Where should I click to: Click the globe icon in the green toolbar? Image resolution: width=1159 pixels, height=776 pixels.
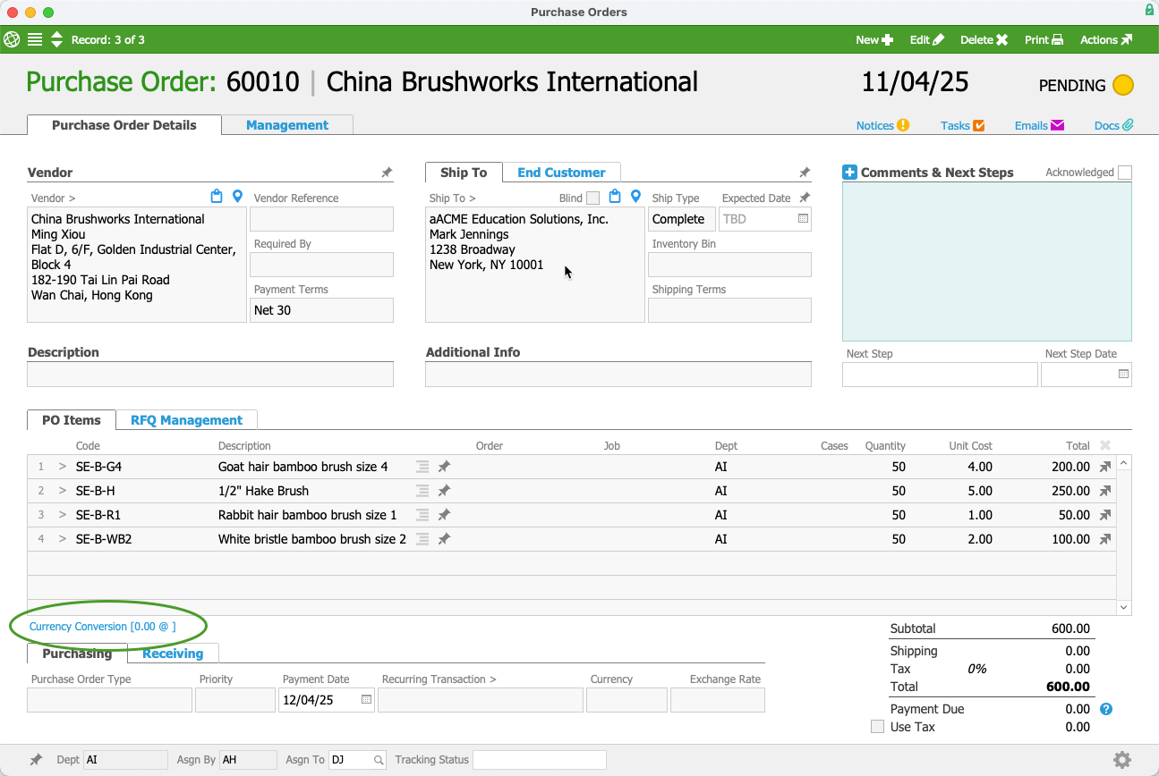pyautogui.click(x=12, y=39)
